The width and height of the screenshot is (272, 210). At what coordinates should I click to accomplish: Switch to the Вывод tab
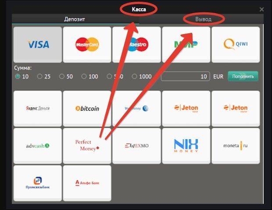pos(203,19)
